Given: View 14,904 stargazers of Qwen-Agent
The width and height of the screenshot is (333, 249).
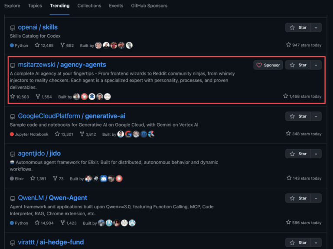Looking at the screenshot, I should tap(44, 223).
